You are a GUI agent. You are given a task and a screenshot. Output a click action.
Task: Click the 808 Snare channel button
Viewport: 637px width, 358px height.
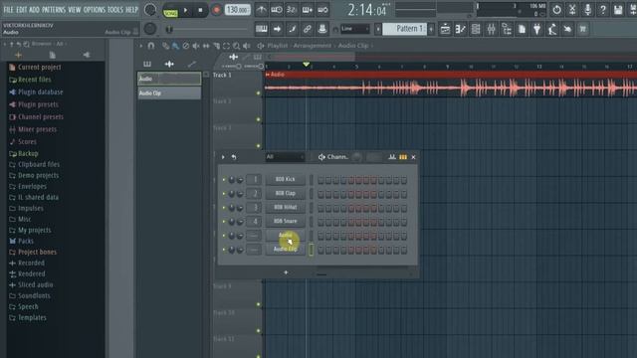point(286,222)
